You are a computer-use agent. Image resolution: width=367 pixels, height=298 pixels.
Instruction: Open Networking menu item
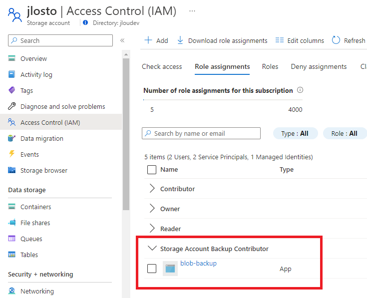tap(37, 291)
